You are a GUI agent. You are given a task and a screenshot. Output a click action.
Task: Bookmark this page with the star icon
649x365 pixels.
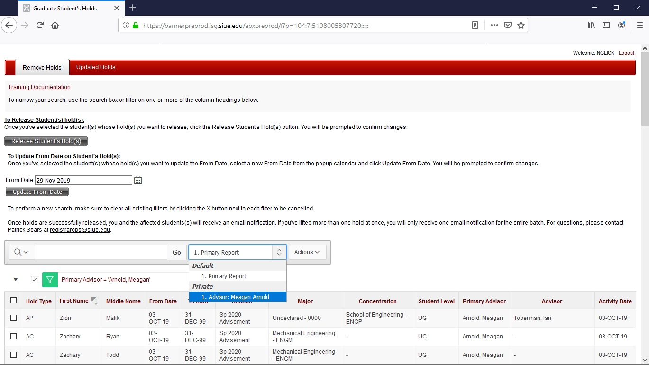tap(521, 26)
